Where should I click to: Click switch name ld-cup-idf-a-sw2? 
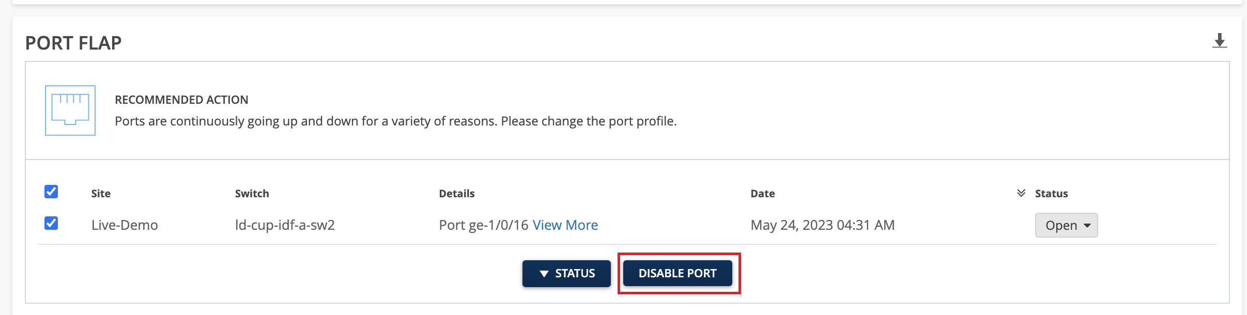click(x=285, y=225)
